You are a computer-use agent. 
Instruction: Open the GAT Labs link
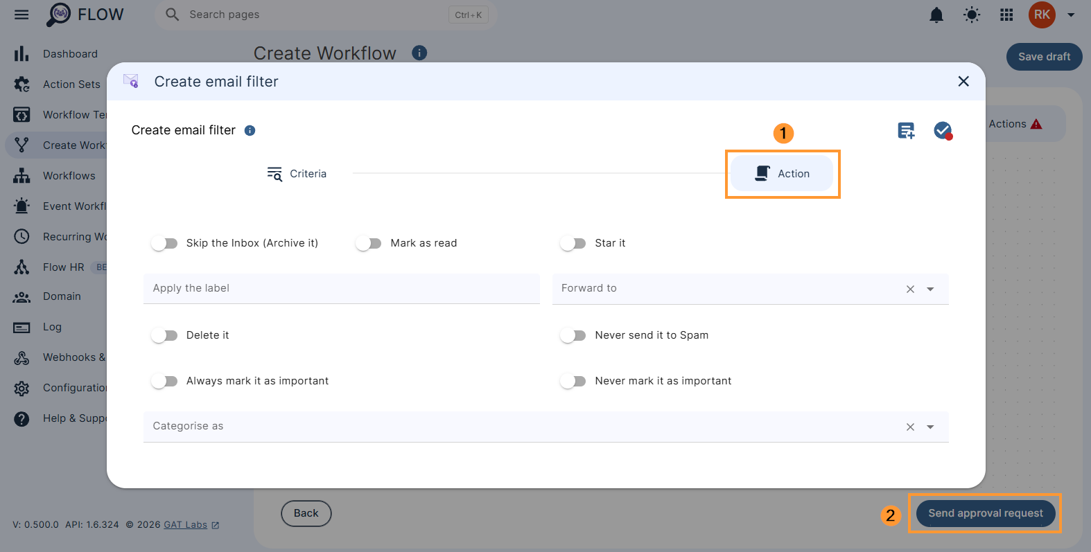[185, 525]
